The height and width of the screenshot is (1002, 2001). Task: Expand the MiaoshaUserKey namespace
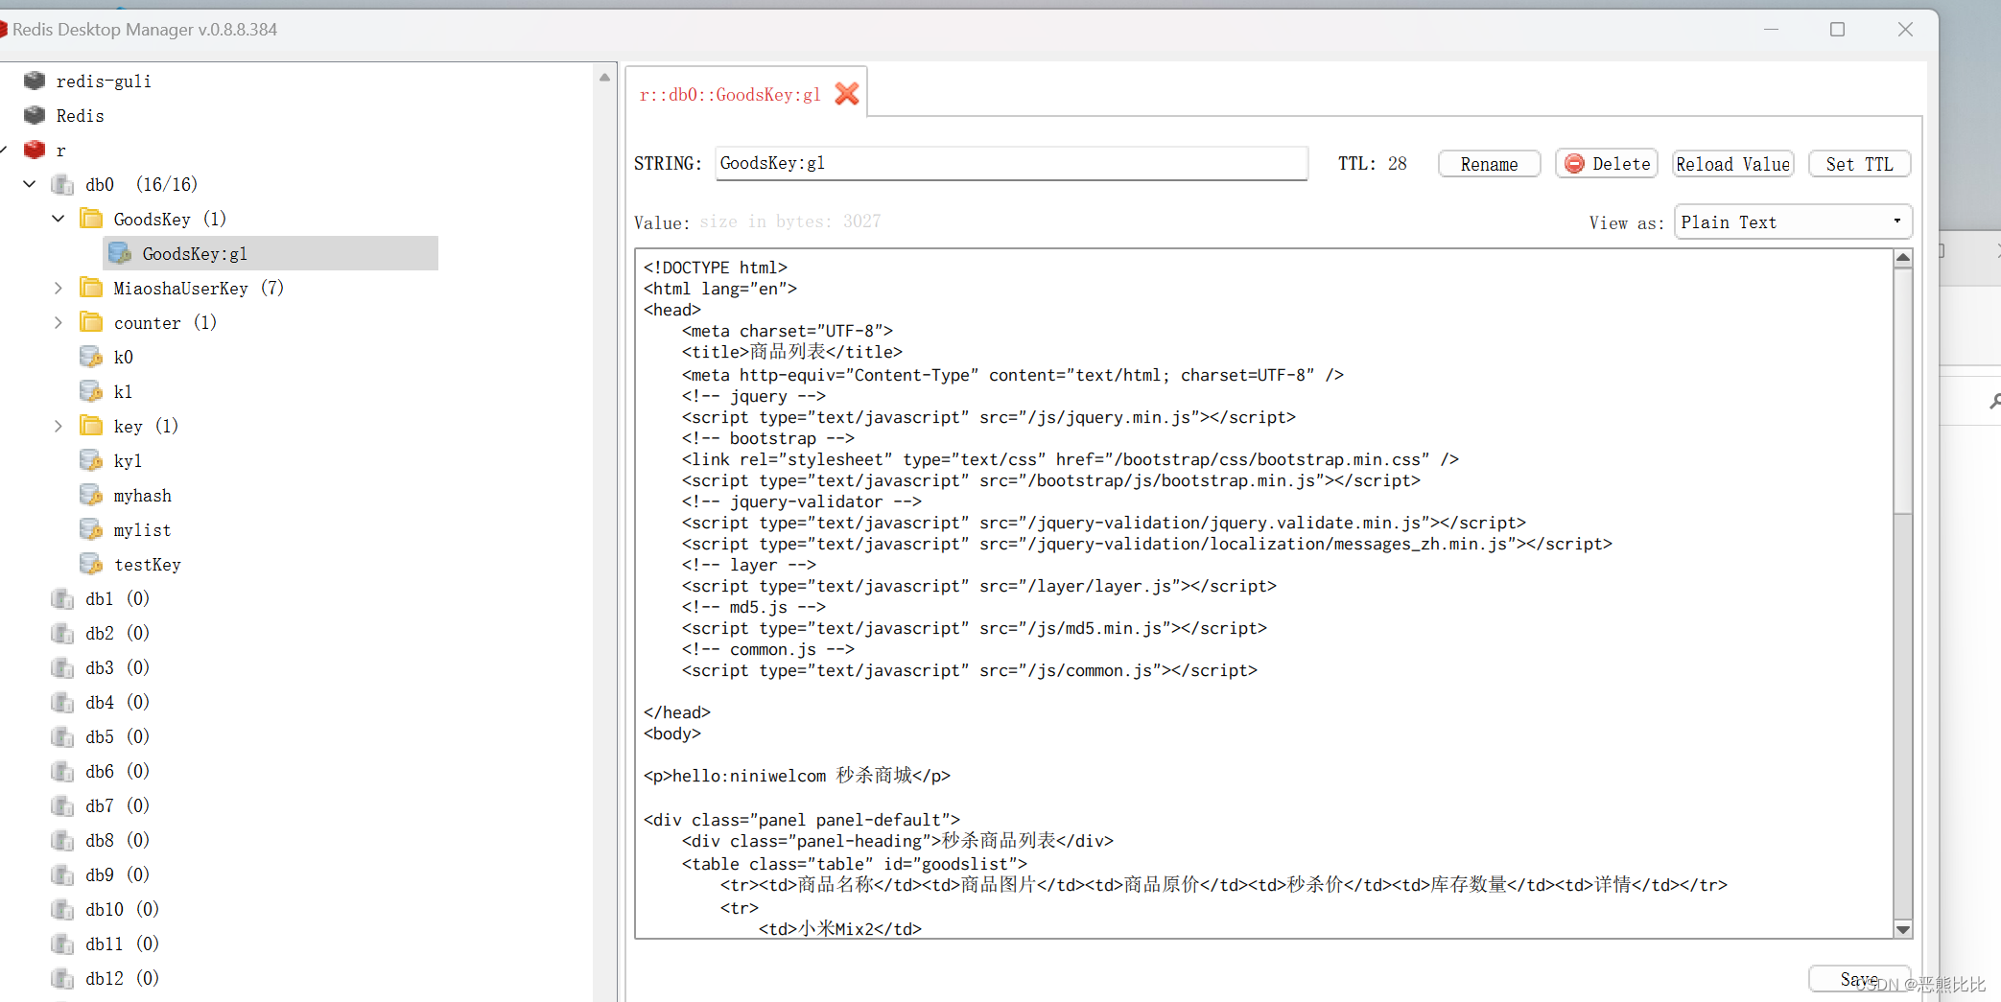59,288
